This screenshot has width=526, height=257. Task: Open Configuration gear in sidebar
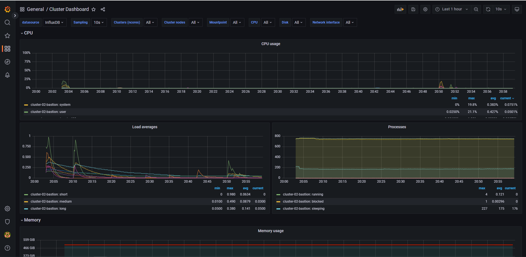7,209
